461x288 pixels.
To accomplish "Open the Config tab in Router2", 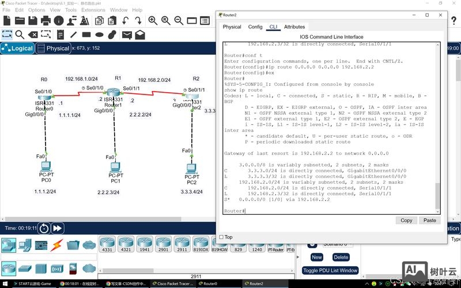I will [x=255, y=26].
